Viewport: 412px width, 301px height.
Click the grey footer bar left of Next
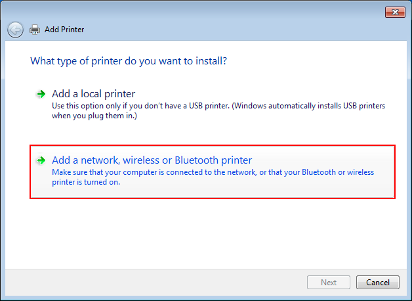(x=155, y=283)
